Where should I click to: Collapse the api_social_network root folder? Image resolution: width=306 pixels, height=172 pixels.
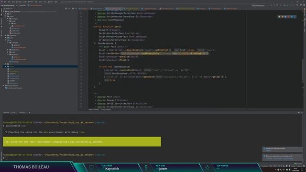[x=3, y=11]
